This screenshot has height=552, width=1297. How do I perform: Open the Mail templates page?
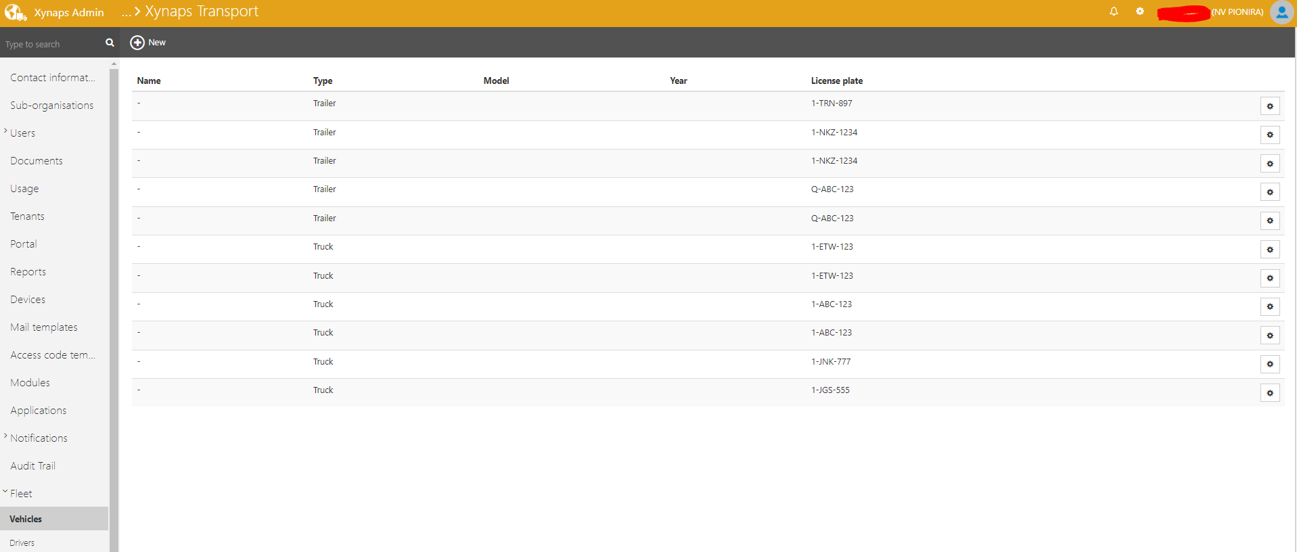tap(44, 327)
